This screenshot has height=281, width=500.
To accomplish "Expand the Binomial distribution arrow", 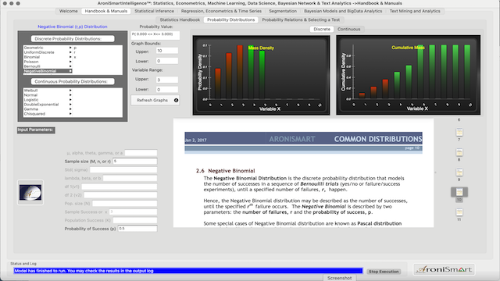I will click(x=70, y=57).
